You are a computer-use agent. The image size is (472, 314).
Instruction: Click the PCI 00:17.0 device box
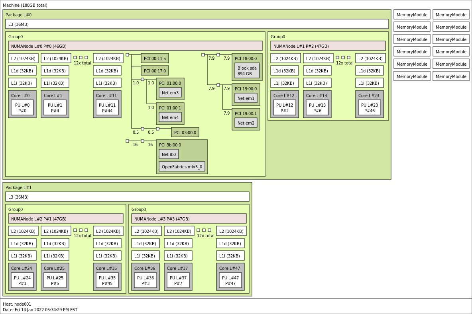(x=155, y=70)
